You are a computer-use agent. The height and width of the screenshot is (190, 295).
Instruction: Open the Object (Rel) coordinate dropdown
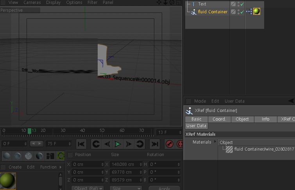click(88, 188)
